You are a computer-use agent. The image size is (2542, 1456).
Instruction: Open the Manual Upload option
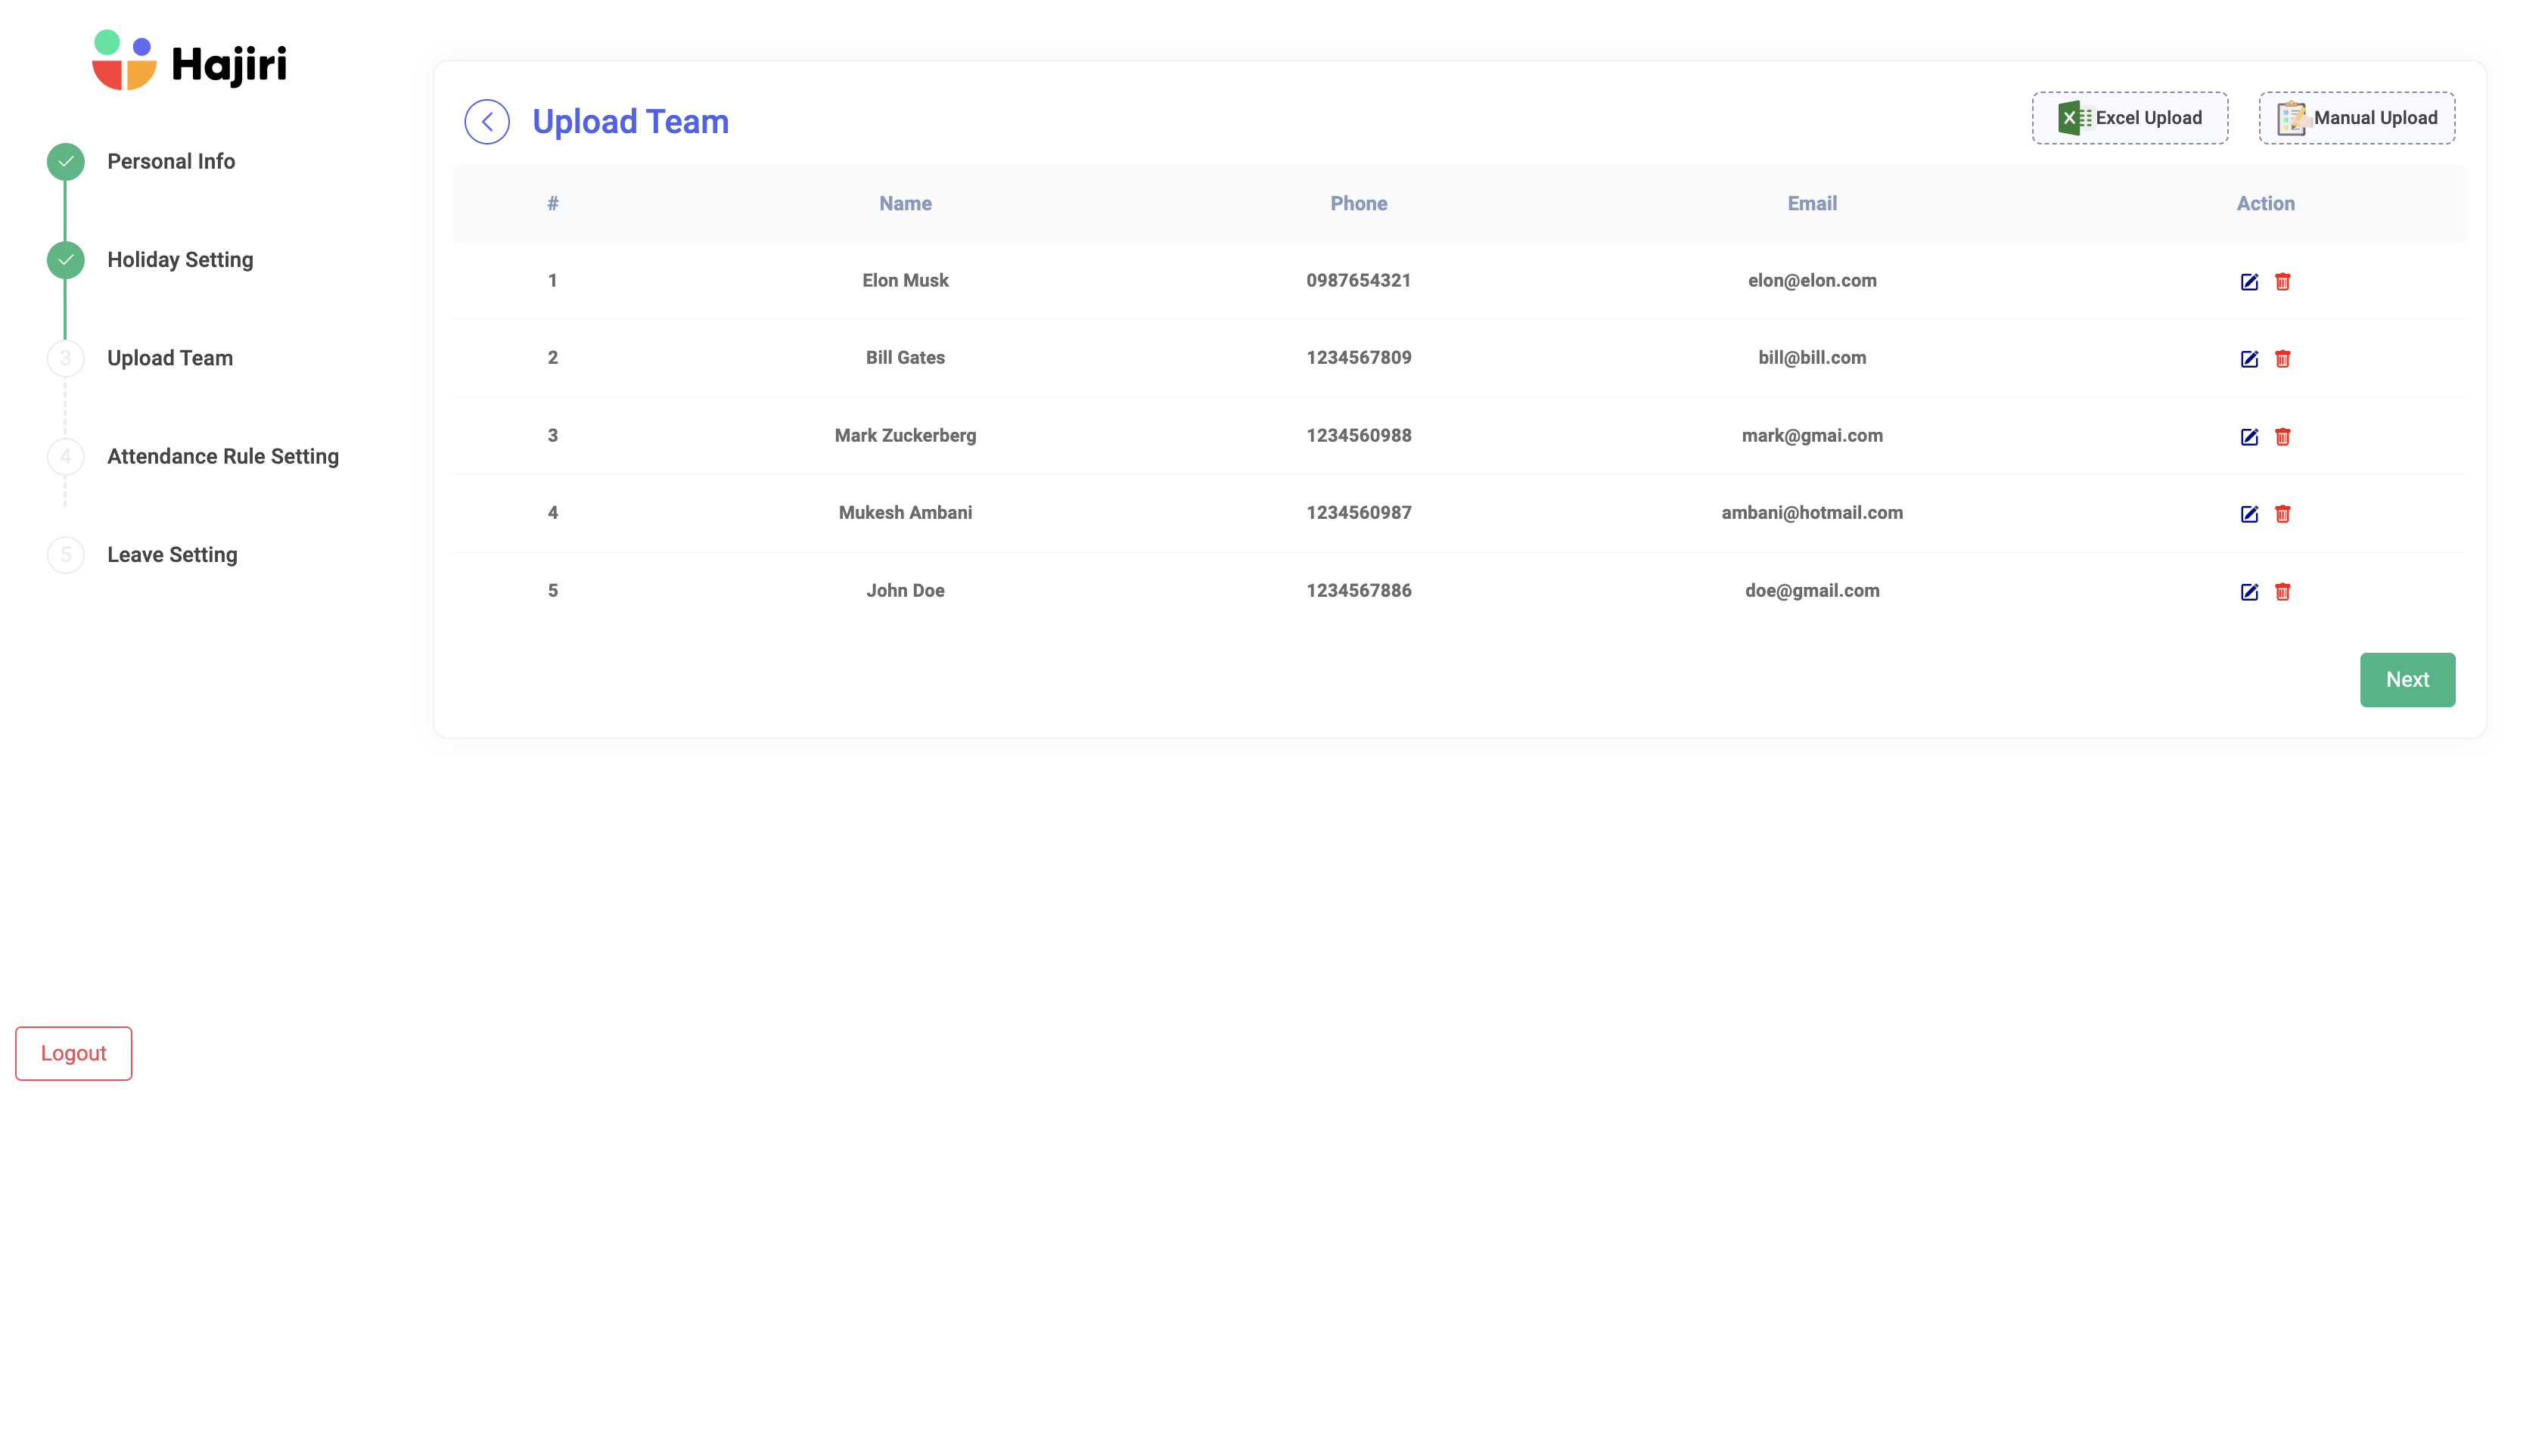pyautogui.click(x=2356, y=118)
